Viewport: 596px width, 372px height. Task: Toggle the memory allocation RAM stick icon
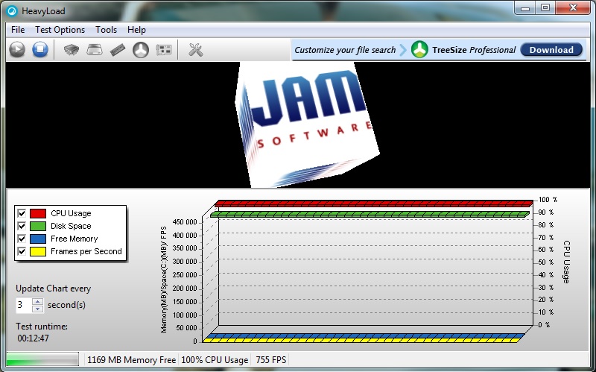(x=118, y=50)
